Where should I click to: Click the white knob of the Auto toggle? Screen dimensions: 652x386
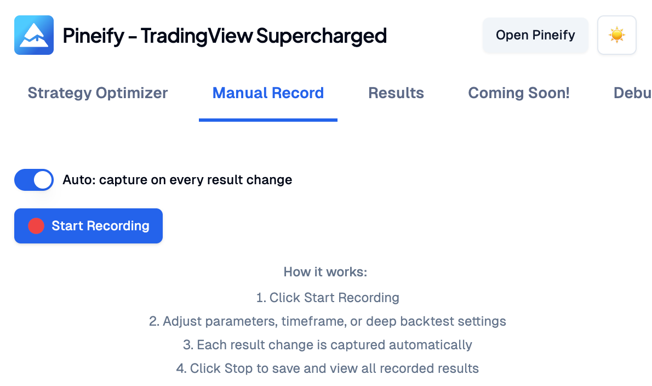pos(42,180)
